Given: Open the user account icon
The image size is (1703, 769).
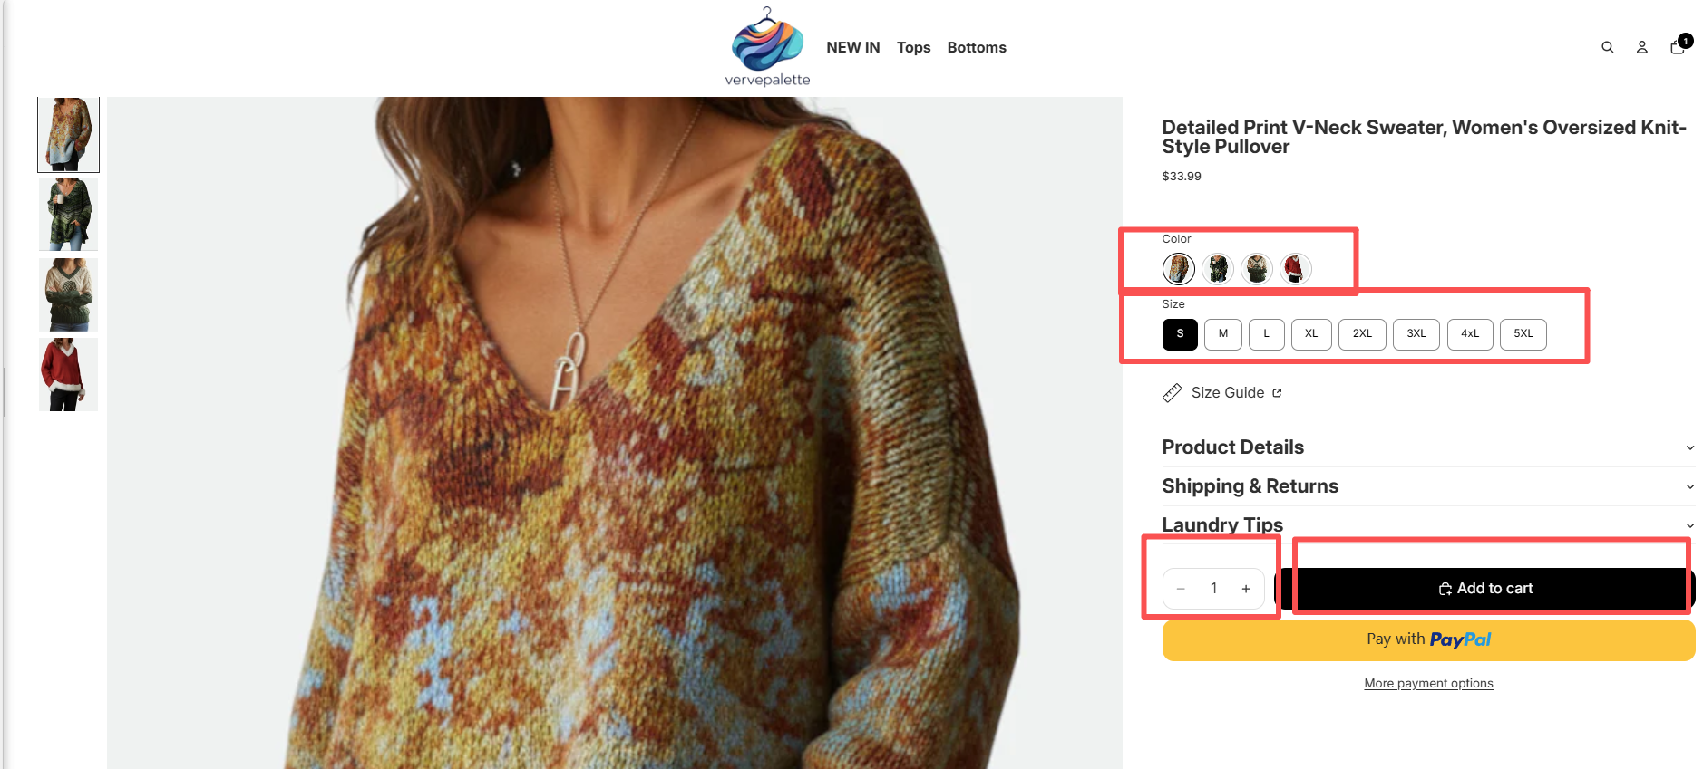Looking at the screenshot, I should click(1641, 47).
